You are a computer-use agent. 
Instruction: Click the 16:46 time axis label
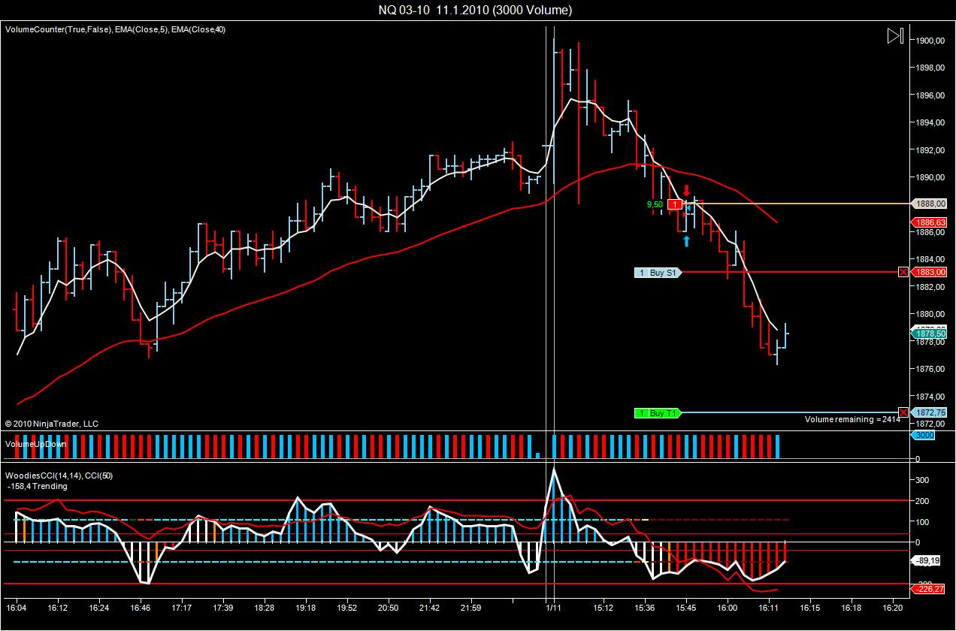pos(140,607)
